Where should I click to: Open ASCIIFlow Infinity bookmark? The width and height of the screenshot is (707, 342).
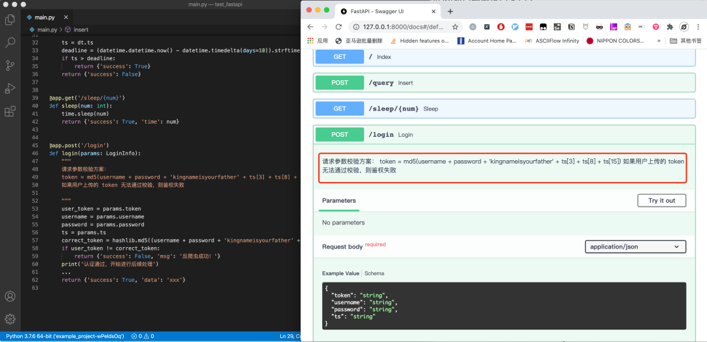coord(553,41)
